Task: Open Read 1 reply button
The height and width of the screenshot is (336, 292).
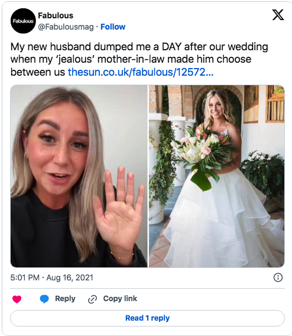Action: coord(147,318)
